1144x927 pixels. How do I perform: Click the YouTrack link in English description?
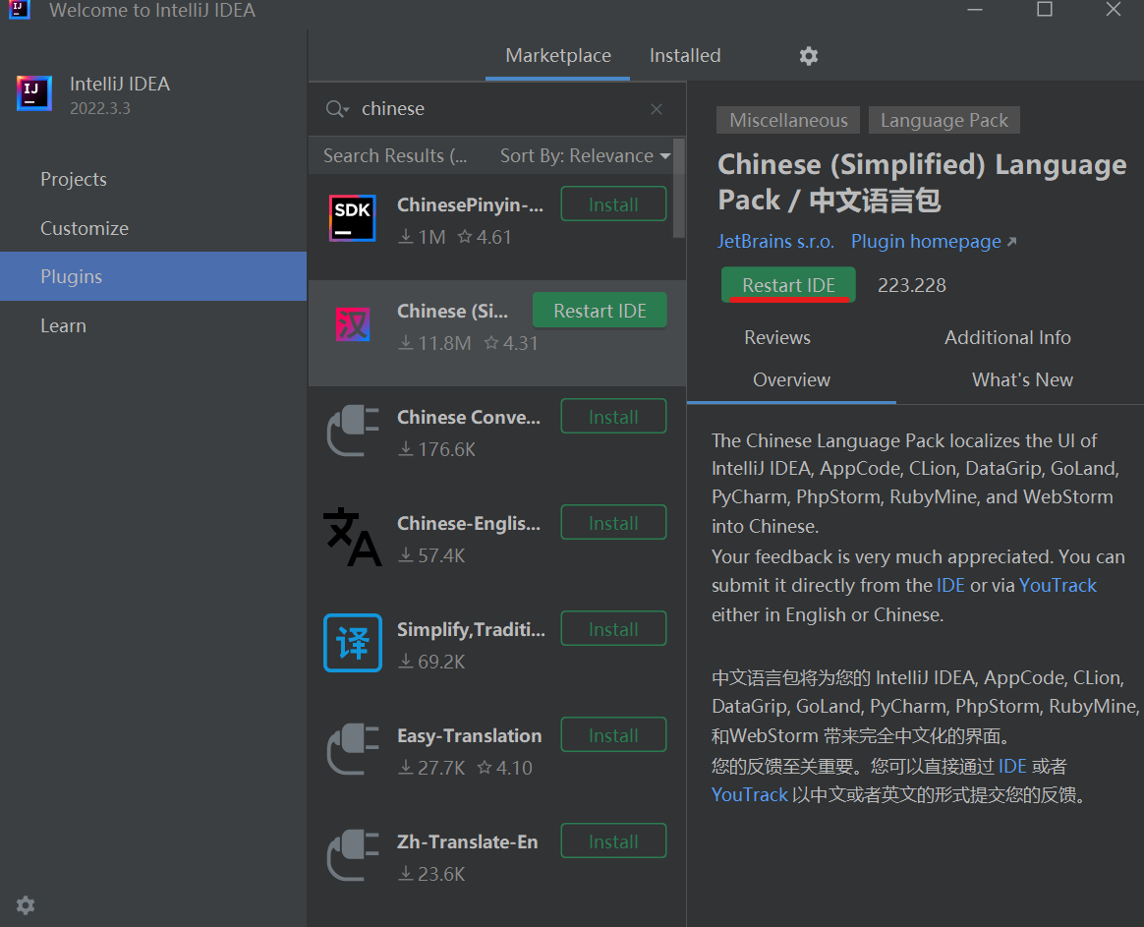pos(1058,586)
